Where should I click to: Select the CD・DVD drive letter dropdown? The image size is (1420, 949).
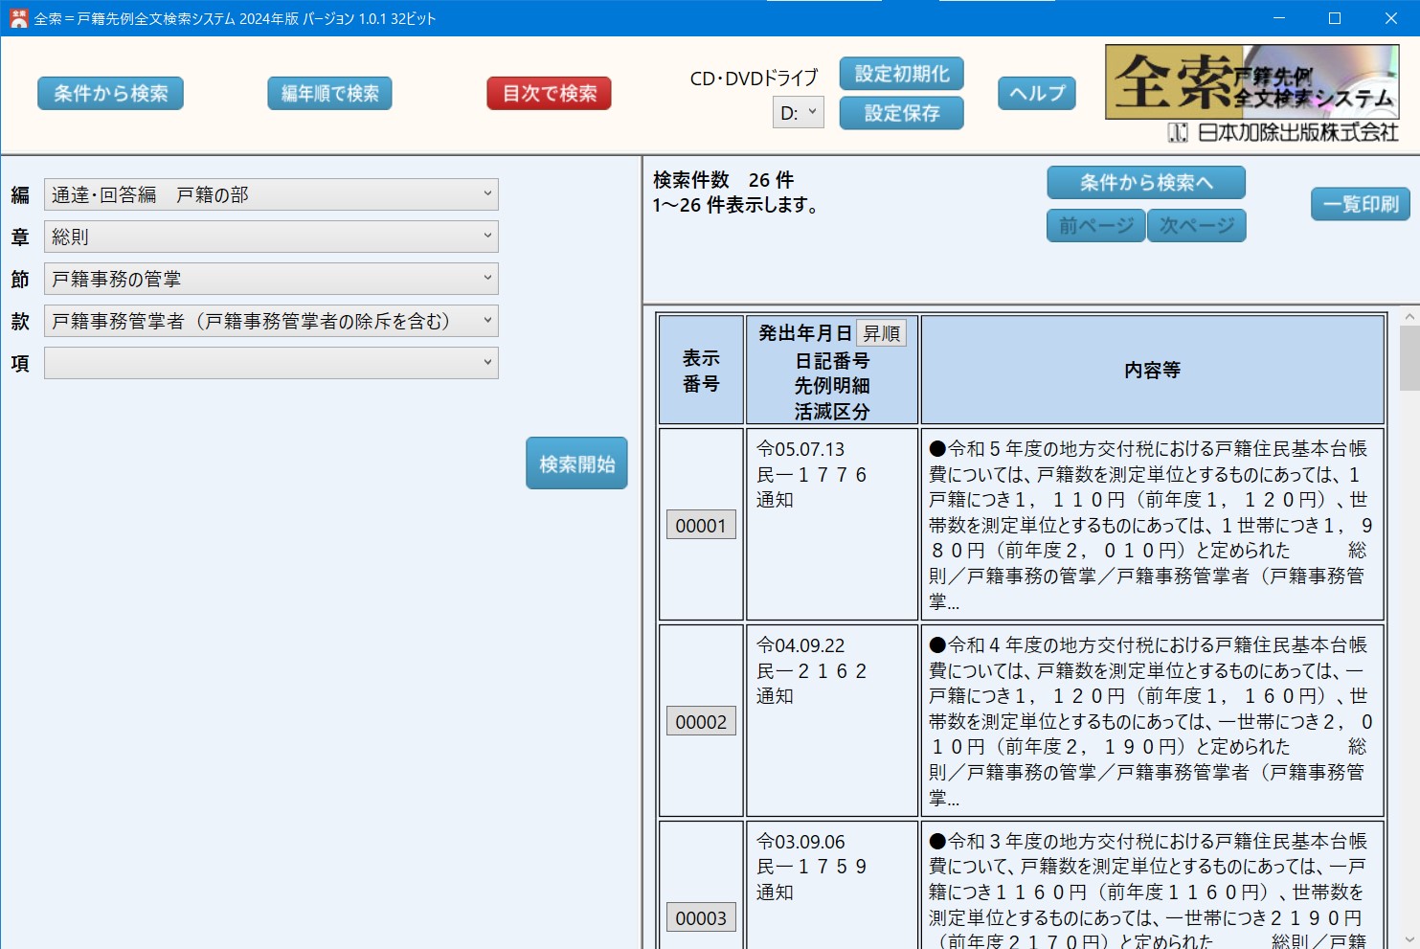pyautogui.click(x=798, y=113)
